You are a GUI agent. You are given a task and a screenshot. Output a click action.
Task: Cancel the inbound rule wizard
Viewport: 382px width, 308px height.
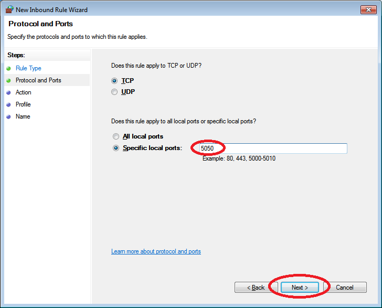coord(345,288)
